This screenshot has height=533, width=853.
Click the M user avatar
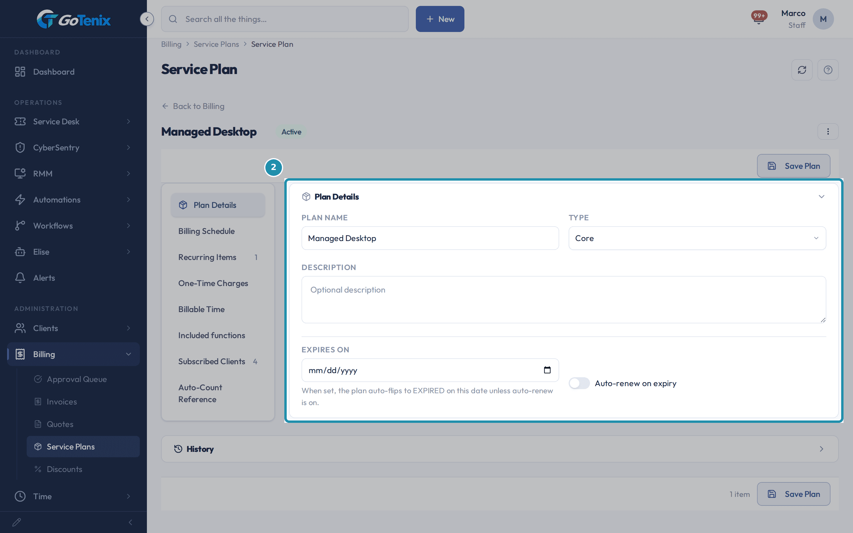823,19
